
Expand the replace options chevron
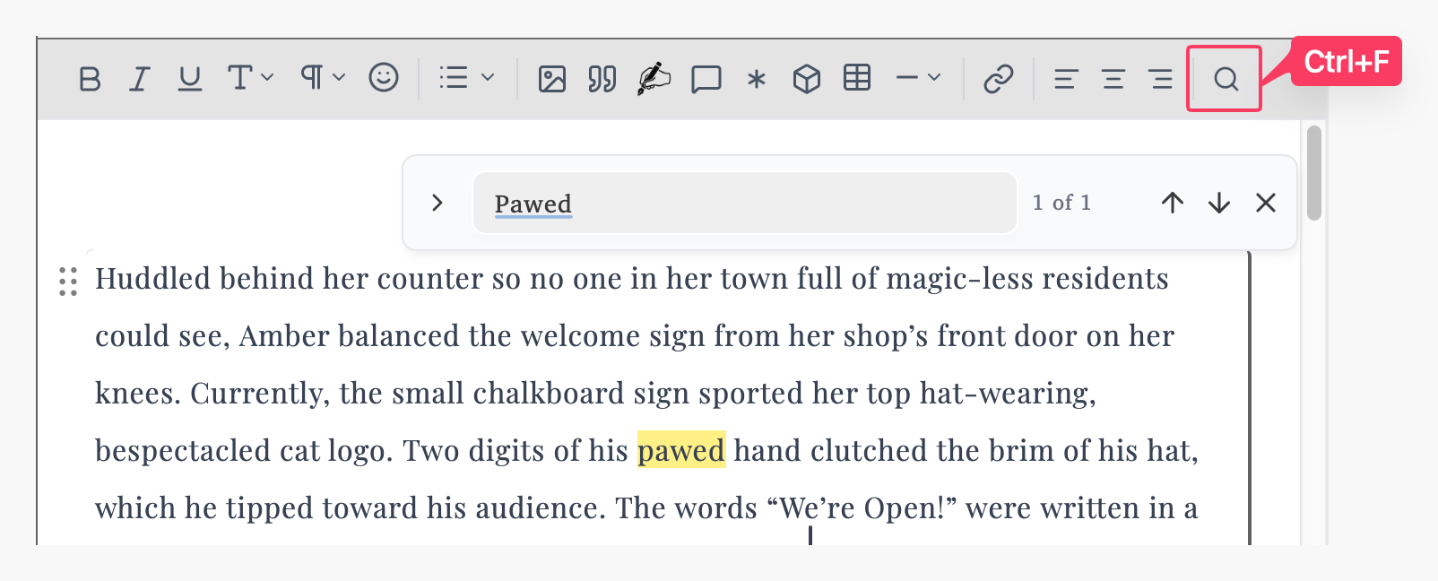pyautogui.click(x=437, y=203)
